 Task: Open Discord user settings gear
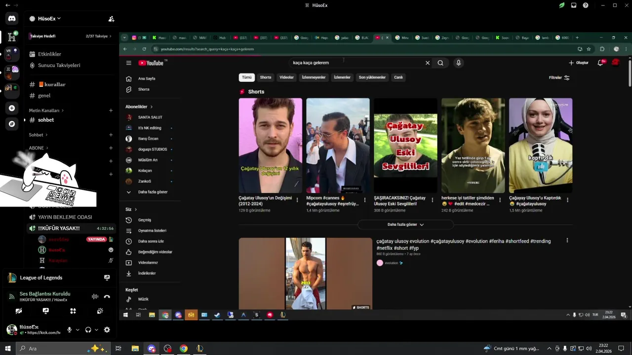click(x=107, y=330)
